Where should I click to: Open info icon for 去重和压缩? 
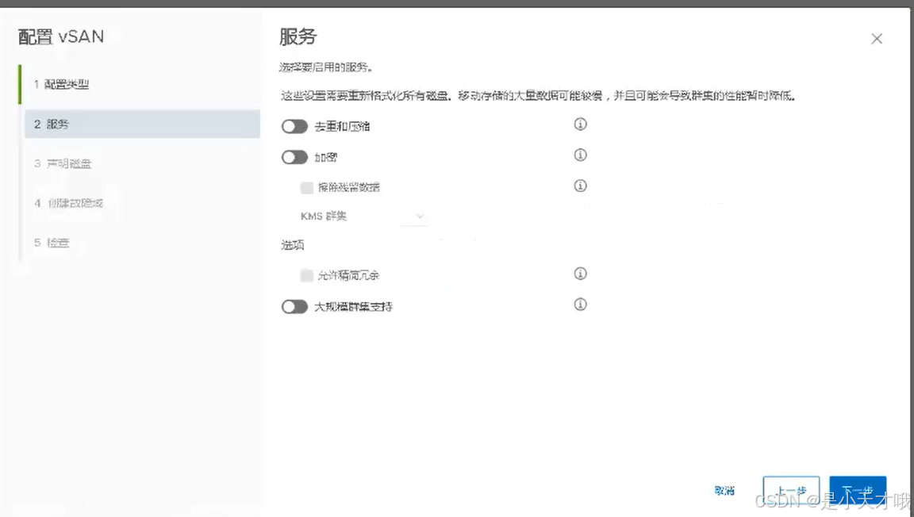click(x=580, y=124)
